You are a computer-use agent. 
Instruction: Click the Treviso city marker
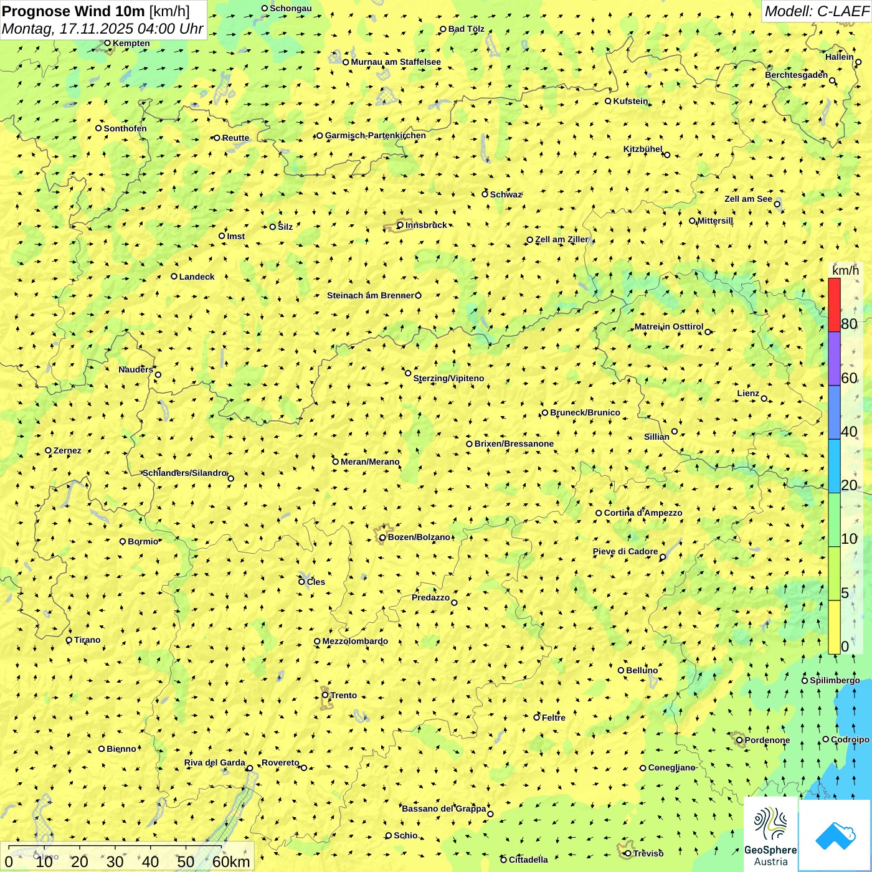[628, 853]
